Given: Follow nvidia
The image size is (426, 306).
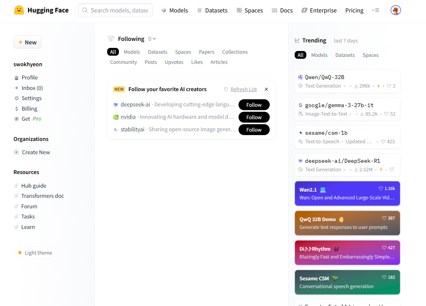Looking at the screenshot, I should click(x=254, y=118).
